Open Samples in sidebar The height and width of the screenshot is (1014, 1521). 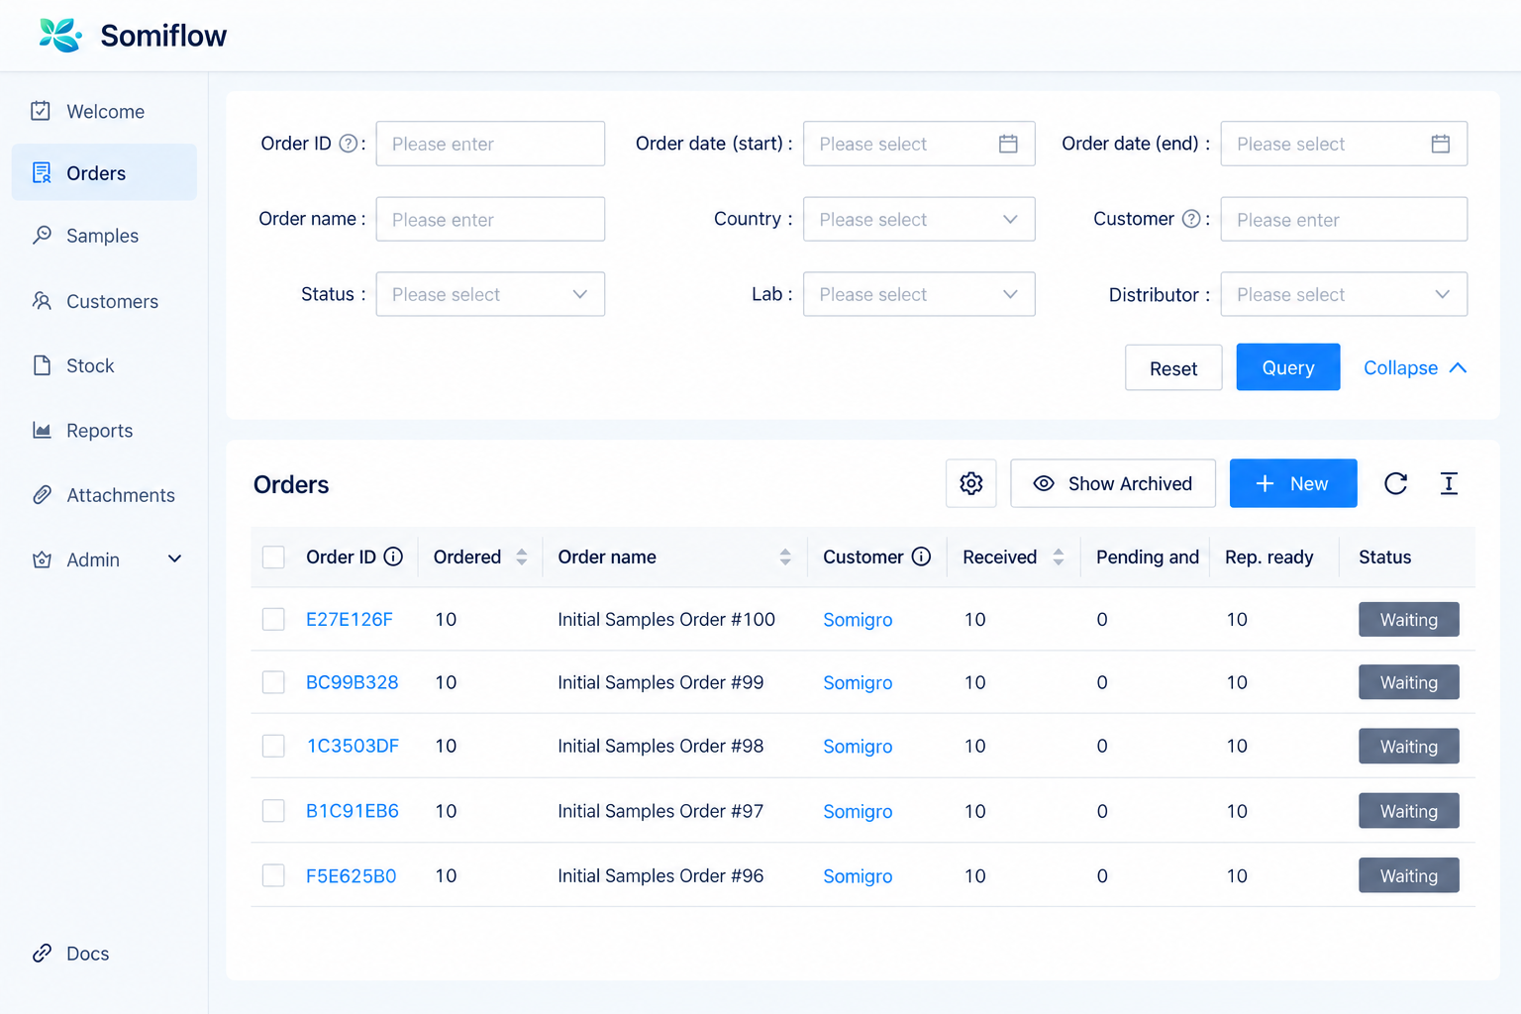105,236
